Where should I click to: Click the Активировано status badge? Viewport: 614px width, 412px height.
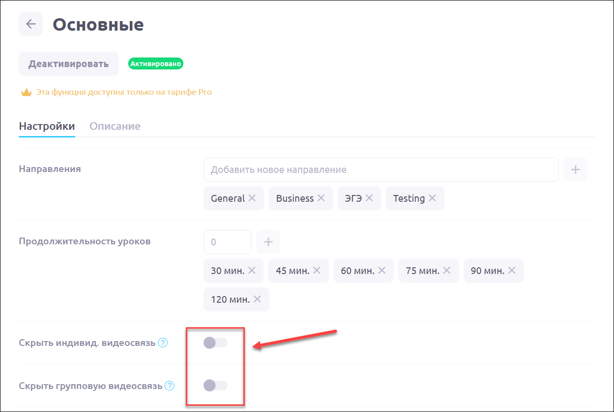click(x=156, y=63)
